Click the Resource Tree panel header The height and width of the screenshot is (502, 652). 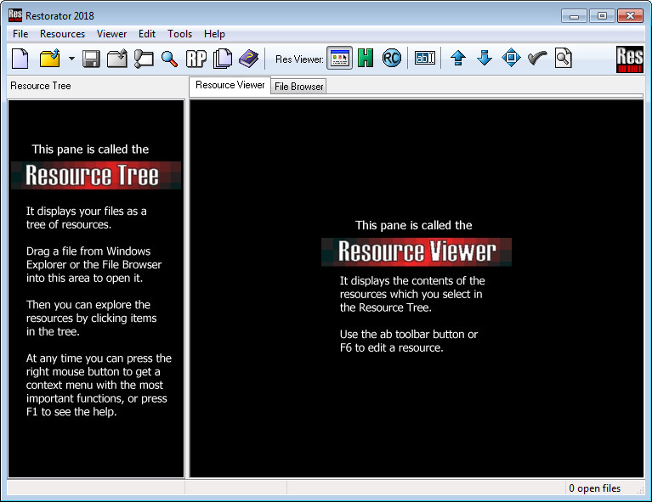[x=40, y=86]
